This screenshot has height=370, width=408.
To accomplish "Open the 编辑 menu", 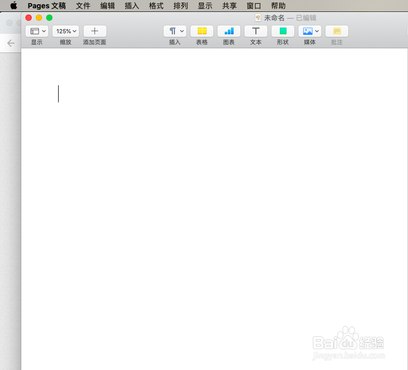I will [107, 6].
